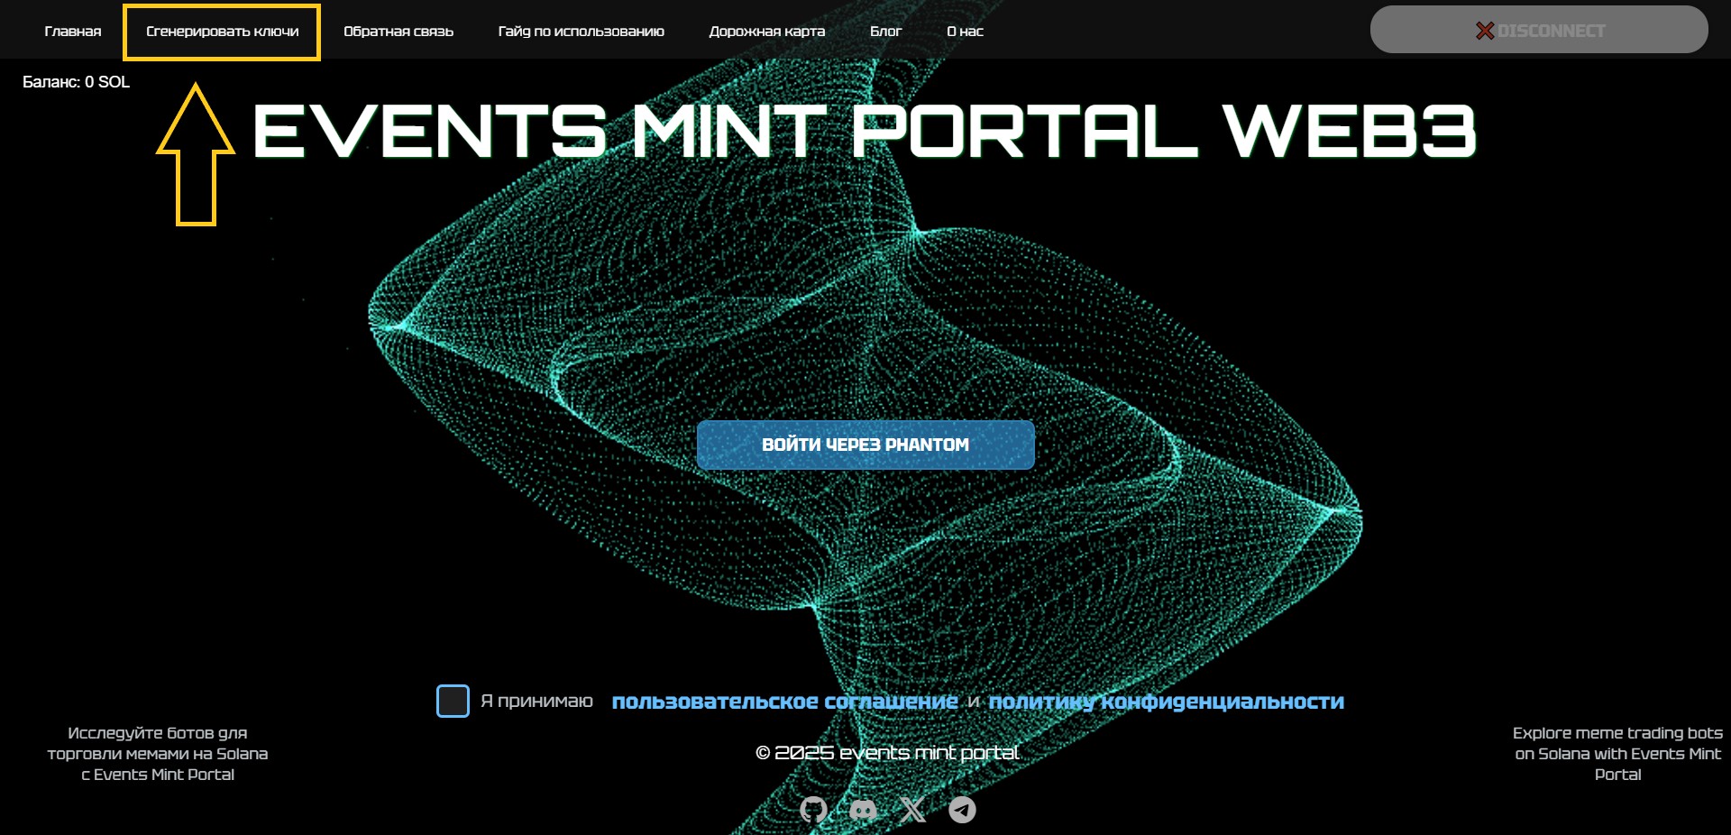Select Обратная связь in the top menu

click(398, 32)
